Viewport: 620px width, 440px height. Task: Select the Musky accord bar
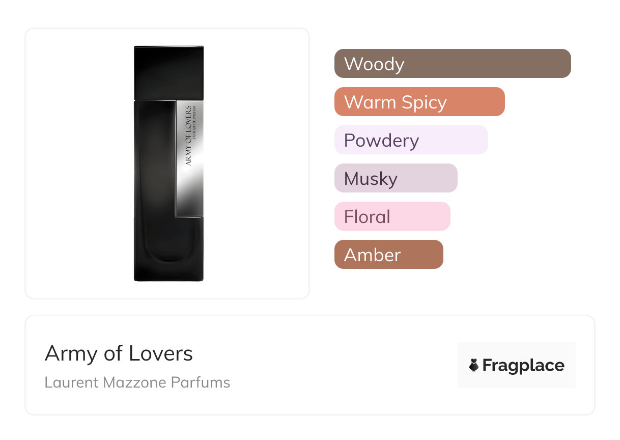coord(396,178)
